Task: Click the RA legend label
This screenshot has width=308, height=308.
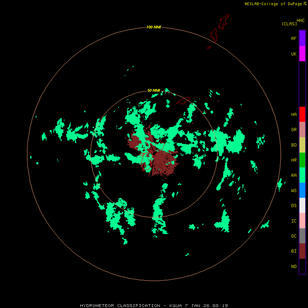Action: (x=294, y=176)
